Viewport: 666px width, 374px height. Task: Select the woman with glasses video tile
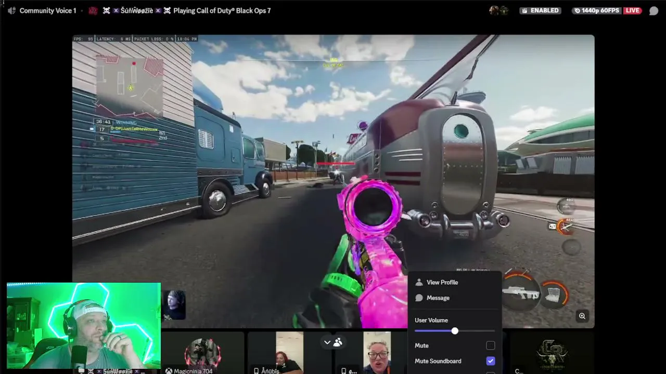[377, 353]
